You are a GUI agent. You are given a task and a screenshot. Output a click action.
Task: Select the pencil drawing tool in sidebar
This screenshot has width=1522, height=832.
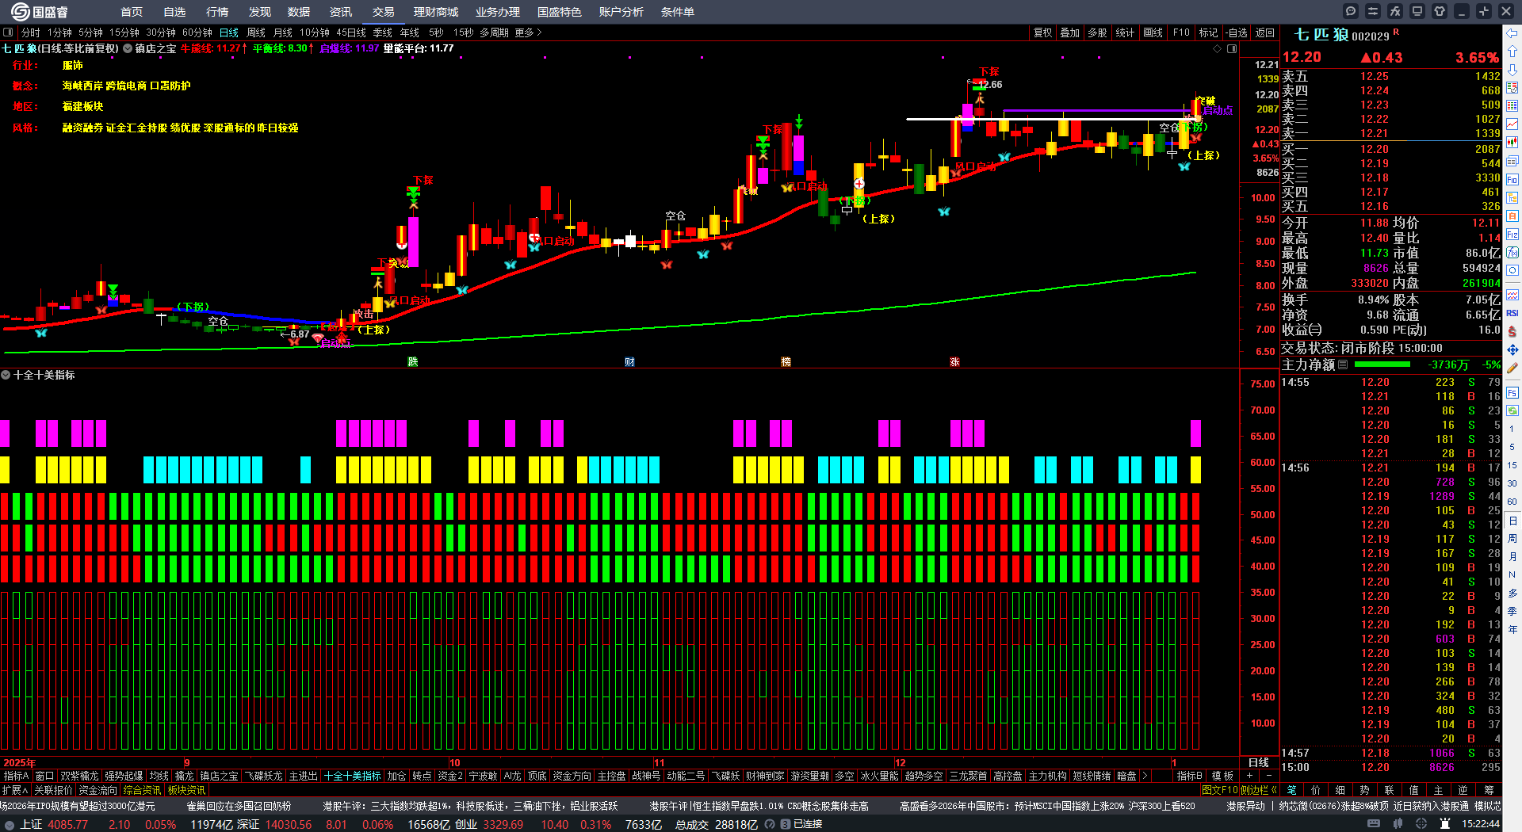pyautogui.click(x=1512, y=368)
